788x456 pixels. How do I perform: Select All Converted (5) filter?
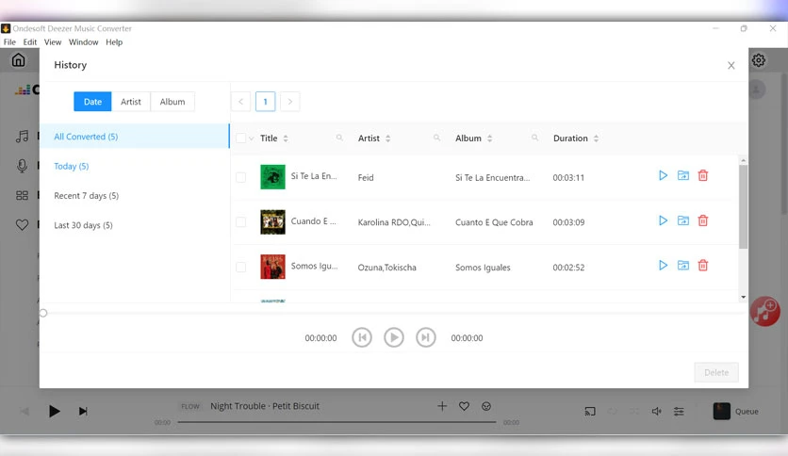(x=134, y=136)
